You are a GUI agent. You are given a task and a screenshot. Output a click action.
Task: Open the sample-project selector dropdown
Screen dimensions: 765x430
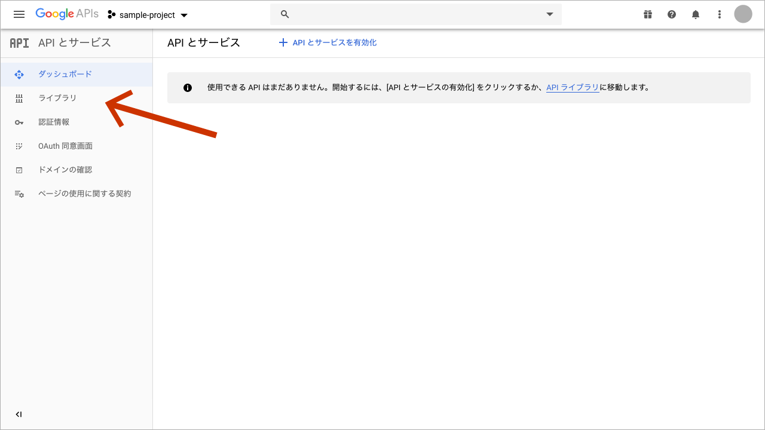coord(147,14)
